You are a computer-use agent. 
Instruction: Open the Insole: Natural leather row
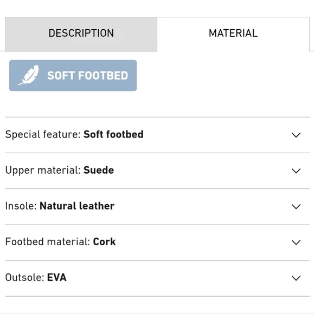[157, 206]
